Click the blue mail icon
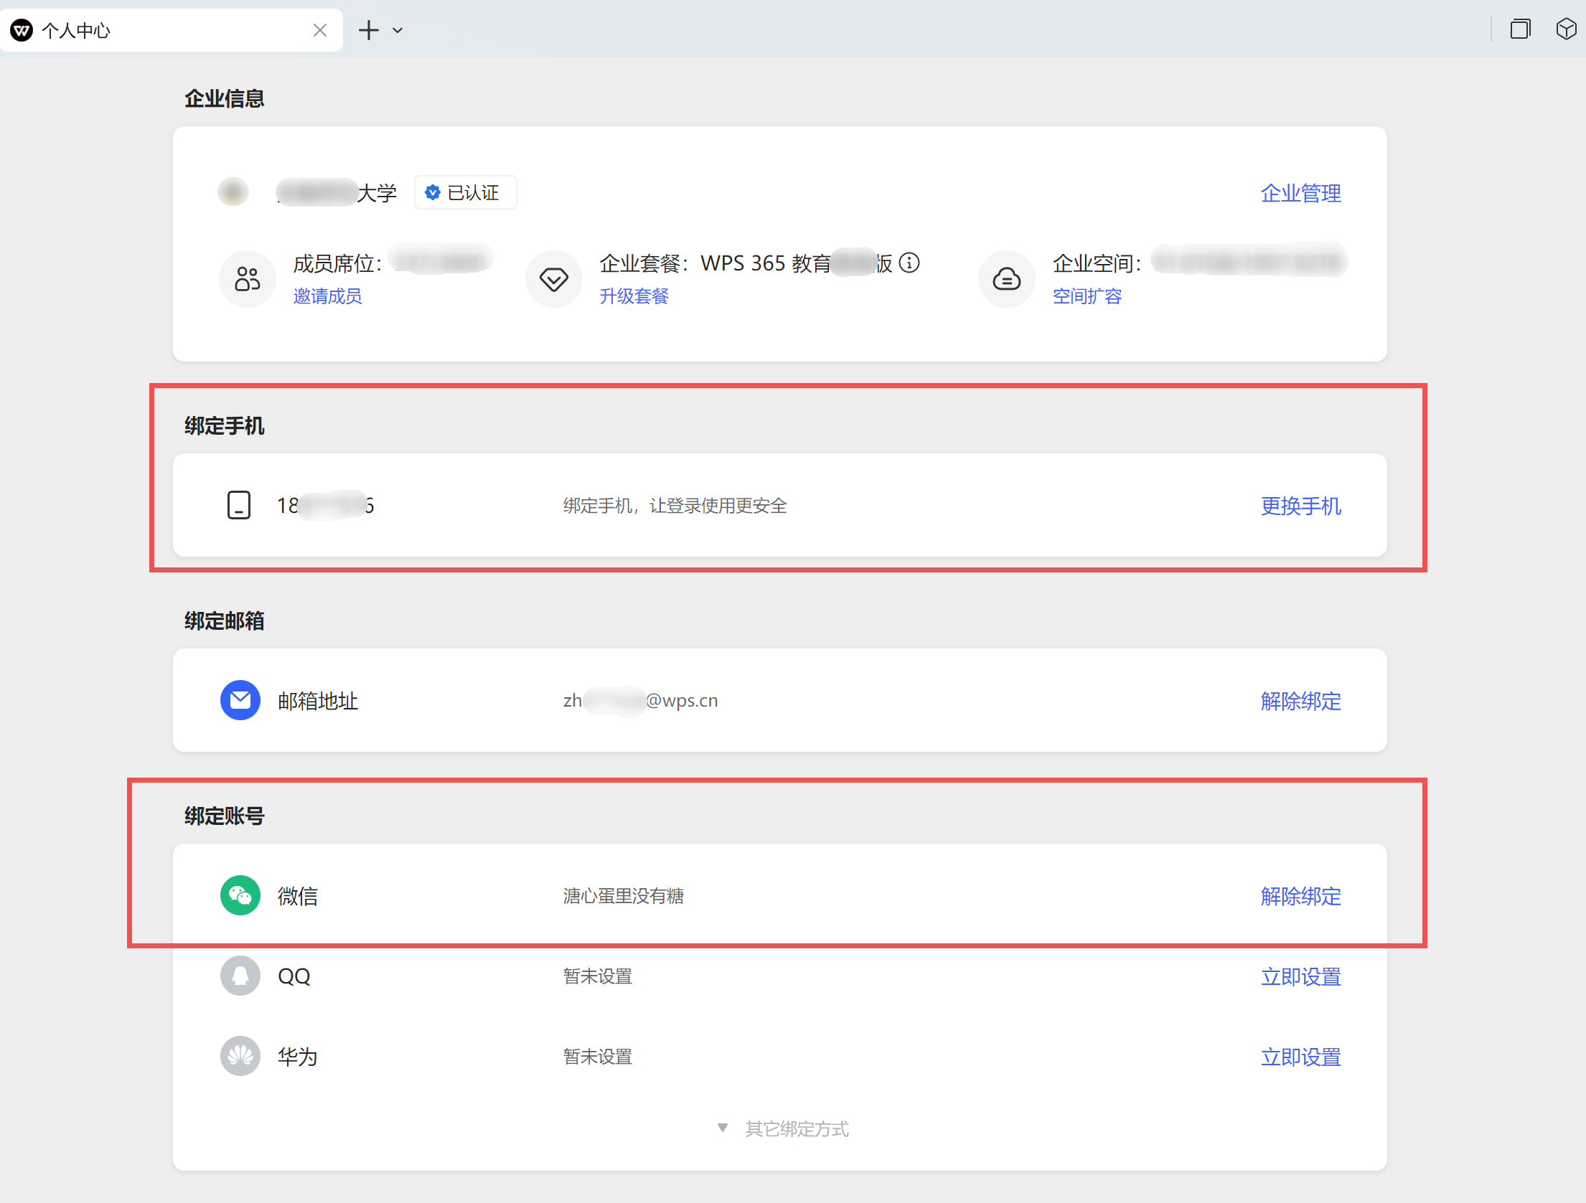 click(x=240, y=700)
